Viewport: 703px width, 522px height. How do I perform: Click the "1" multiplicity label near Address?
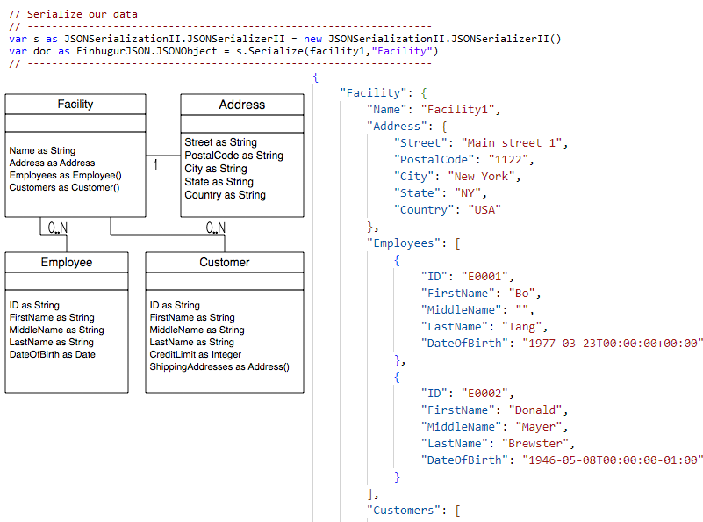point(155,164)
